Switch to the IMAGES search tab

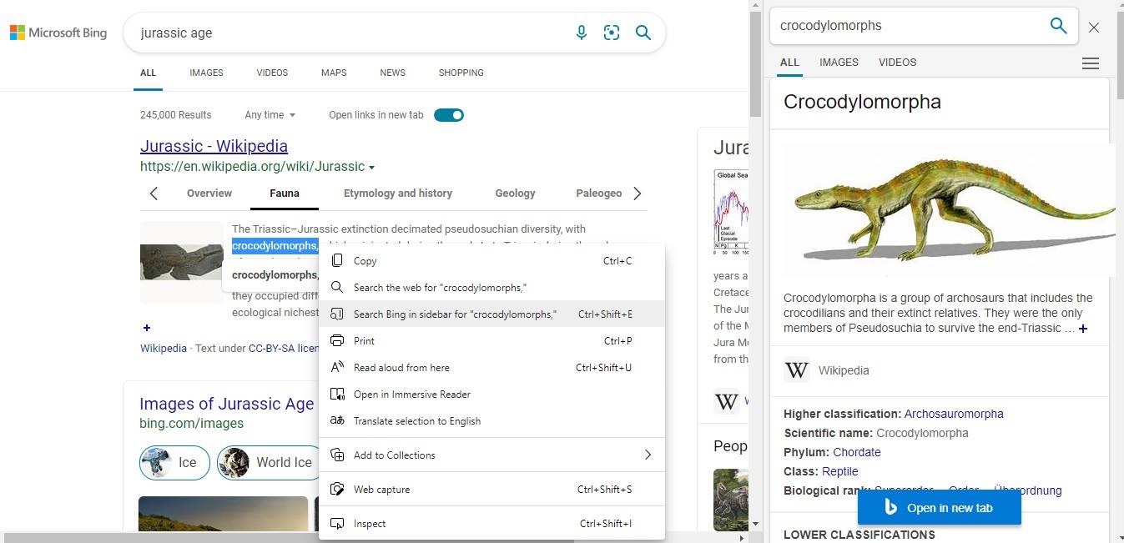point(206,73)
